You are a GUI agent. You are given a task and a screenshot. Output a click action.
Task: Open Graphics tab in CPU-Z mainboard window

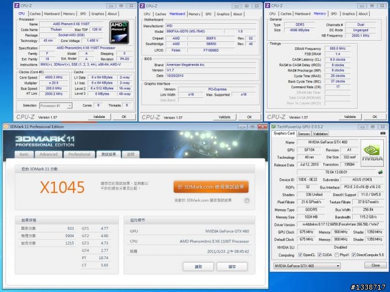coord(223,14)
